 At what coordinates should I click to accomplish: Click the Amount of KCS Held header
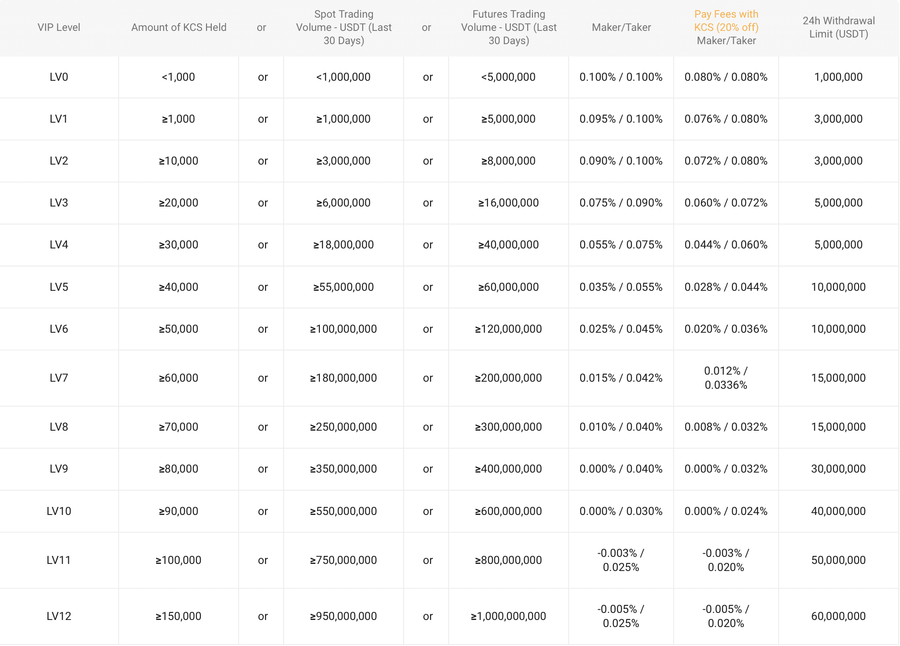pos(179,27)
